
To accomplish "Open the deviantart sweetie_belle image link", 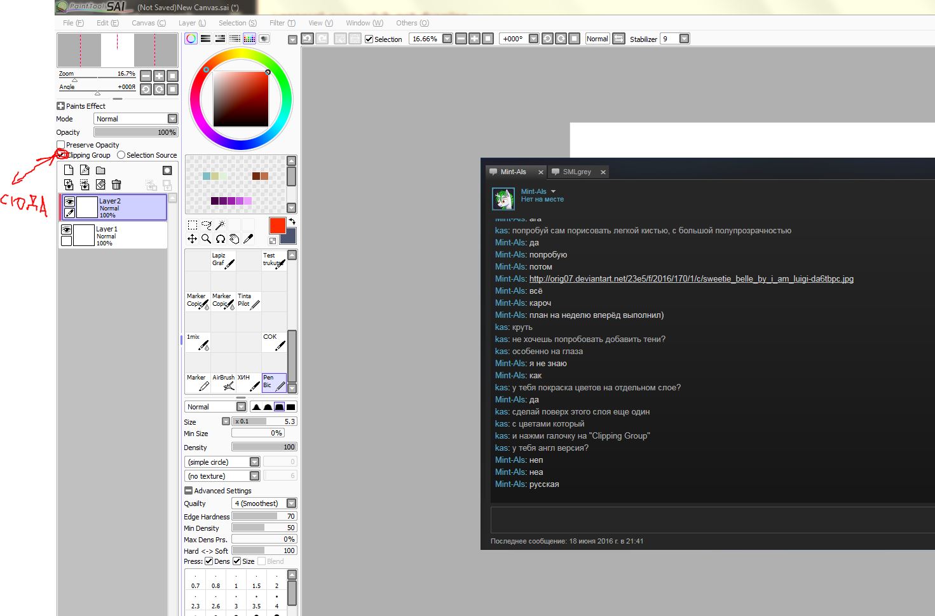I will 691,279.
